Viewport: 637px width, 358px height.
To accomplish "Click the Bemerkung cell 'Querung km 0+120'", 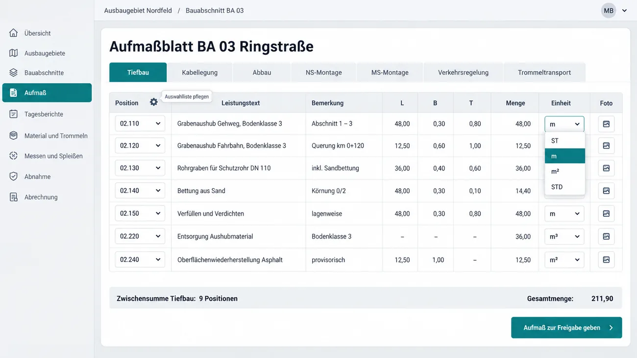I will click(338, 146).
